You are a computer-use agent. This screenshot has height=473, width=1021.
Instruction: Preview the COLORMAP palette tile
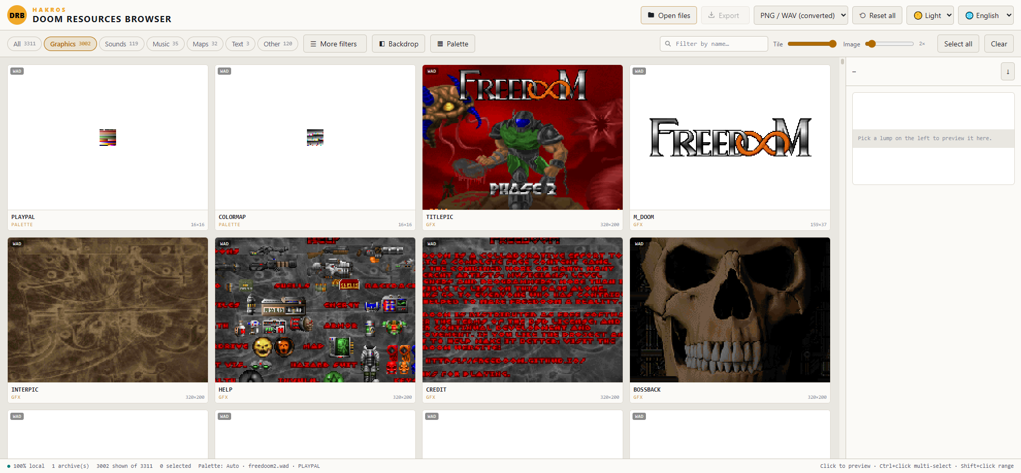coord(315,147)
